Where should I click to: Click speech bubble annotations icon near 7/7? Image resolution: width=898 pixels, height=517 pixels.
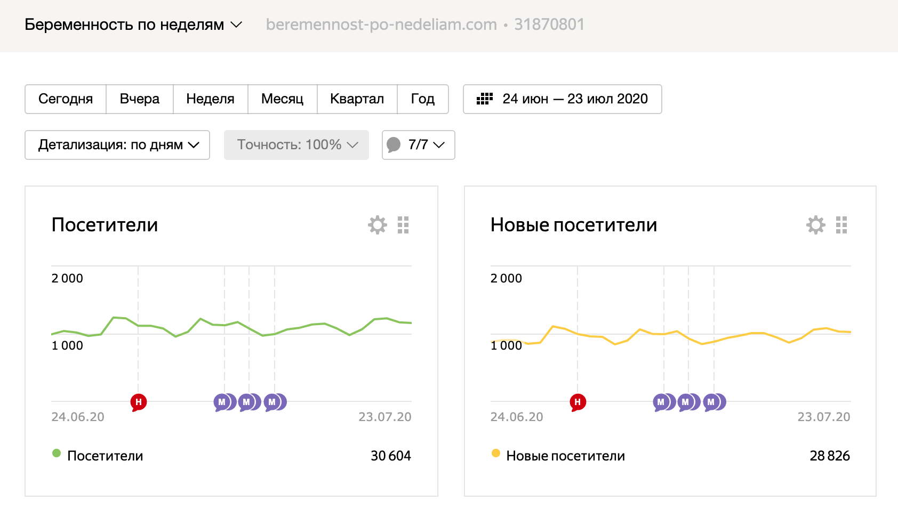394,144
